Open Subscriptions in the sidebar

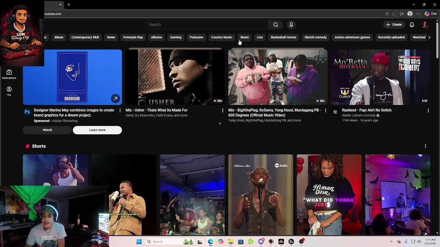[9, 74]
